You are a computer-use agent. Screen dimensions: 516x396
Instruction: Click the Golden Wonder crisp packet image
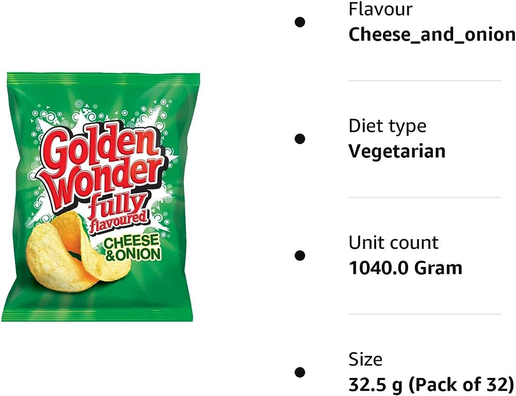pyautogui.click(x=101, y=197)
